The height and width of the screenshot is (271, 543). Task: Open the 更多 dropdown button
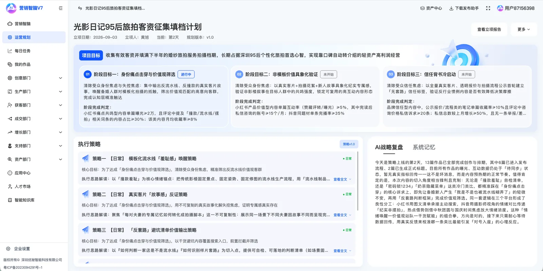[523, 30]
